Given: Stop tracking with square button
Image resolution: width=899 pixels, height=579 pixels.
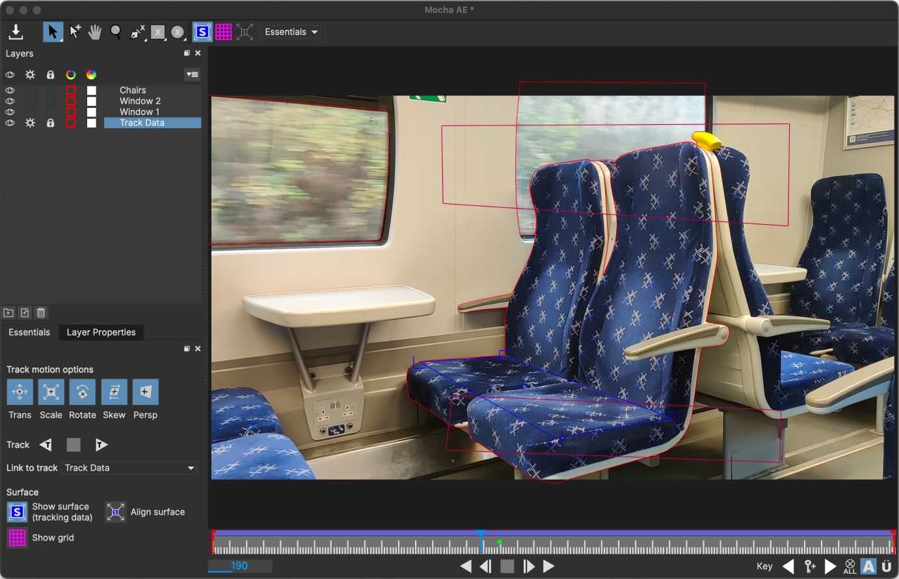Looking at the screenshot, I should [74, 445].
